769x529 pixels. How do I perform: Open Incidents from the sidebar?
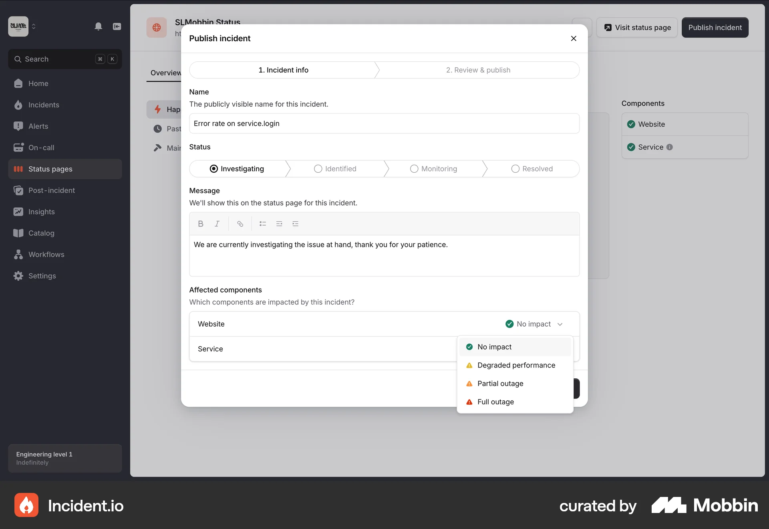43,105
